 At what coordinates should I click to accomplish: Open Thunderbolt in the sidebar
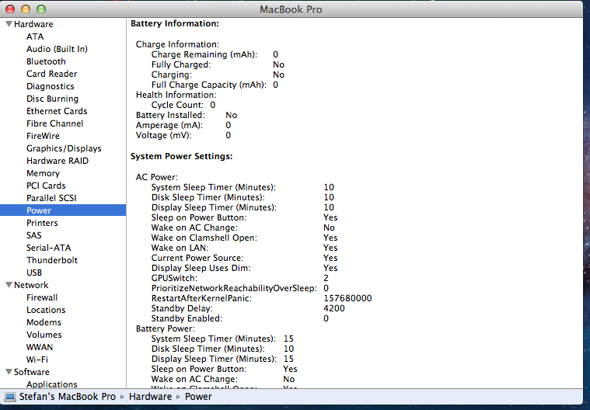(52, 260)
